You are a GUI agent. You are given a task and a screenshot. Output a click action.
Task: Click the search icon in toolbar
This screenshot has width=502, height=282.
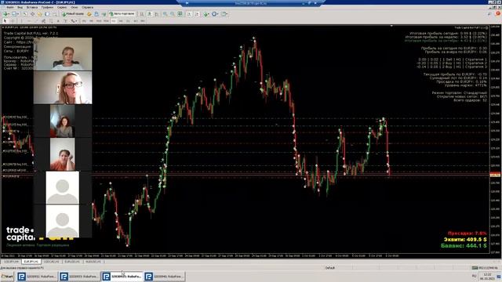tap(489, 14)
